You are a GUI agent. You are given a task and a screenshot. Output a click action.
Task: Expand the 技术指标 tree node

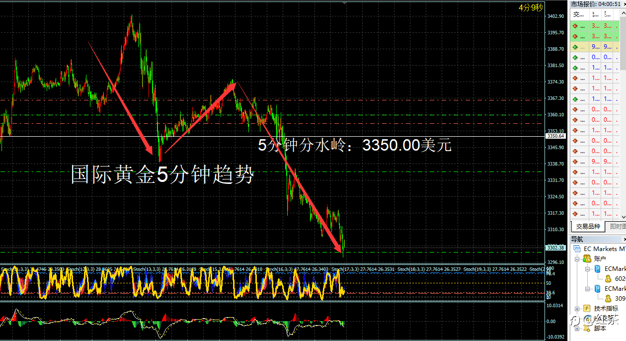click(x=577, y=308)
